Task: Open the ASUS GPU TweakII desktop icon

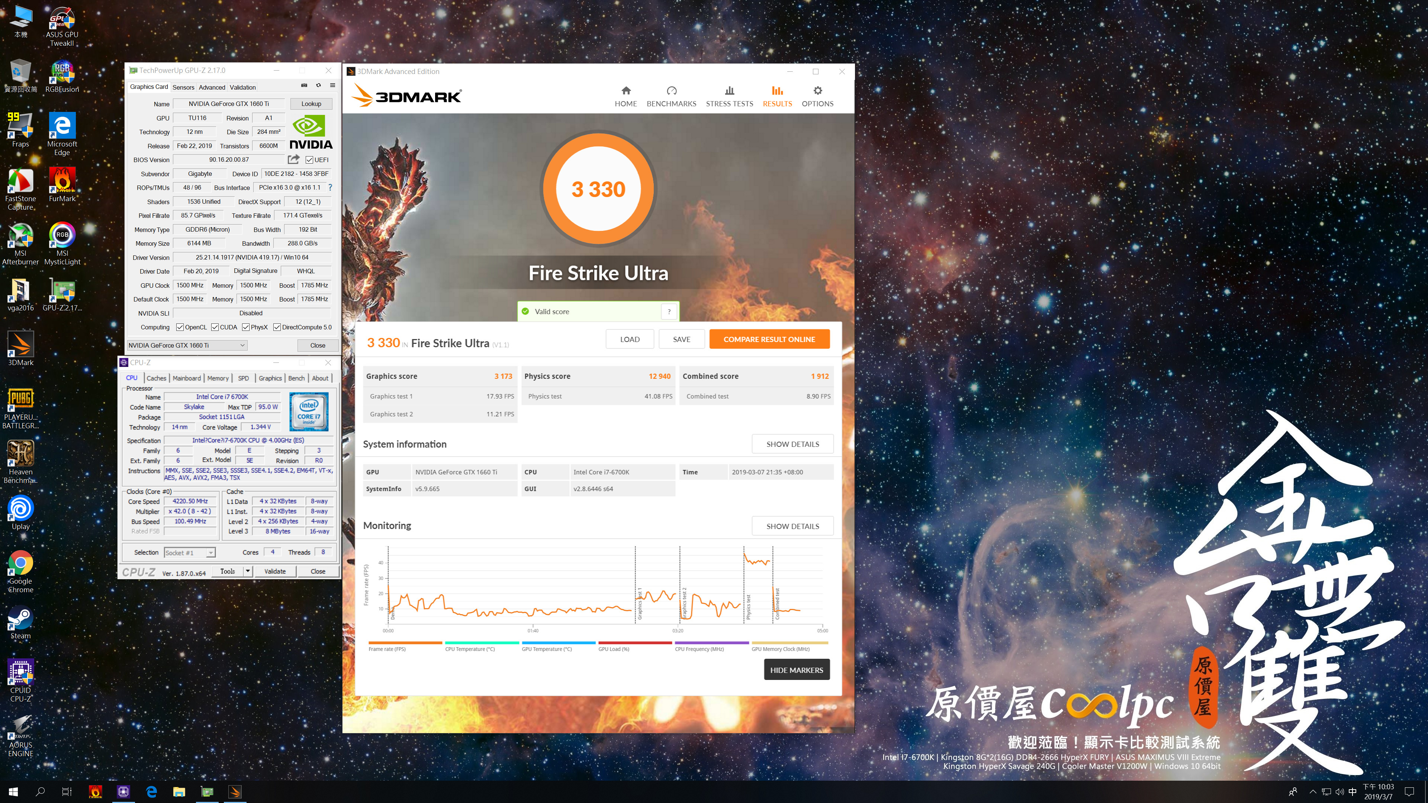Action: coord(62,26)
